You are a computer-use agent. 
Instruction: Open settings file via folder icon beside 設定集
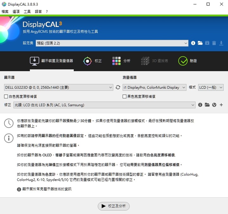[200, 43]
